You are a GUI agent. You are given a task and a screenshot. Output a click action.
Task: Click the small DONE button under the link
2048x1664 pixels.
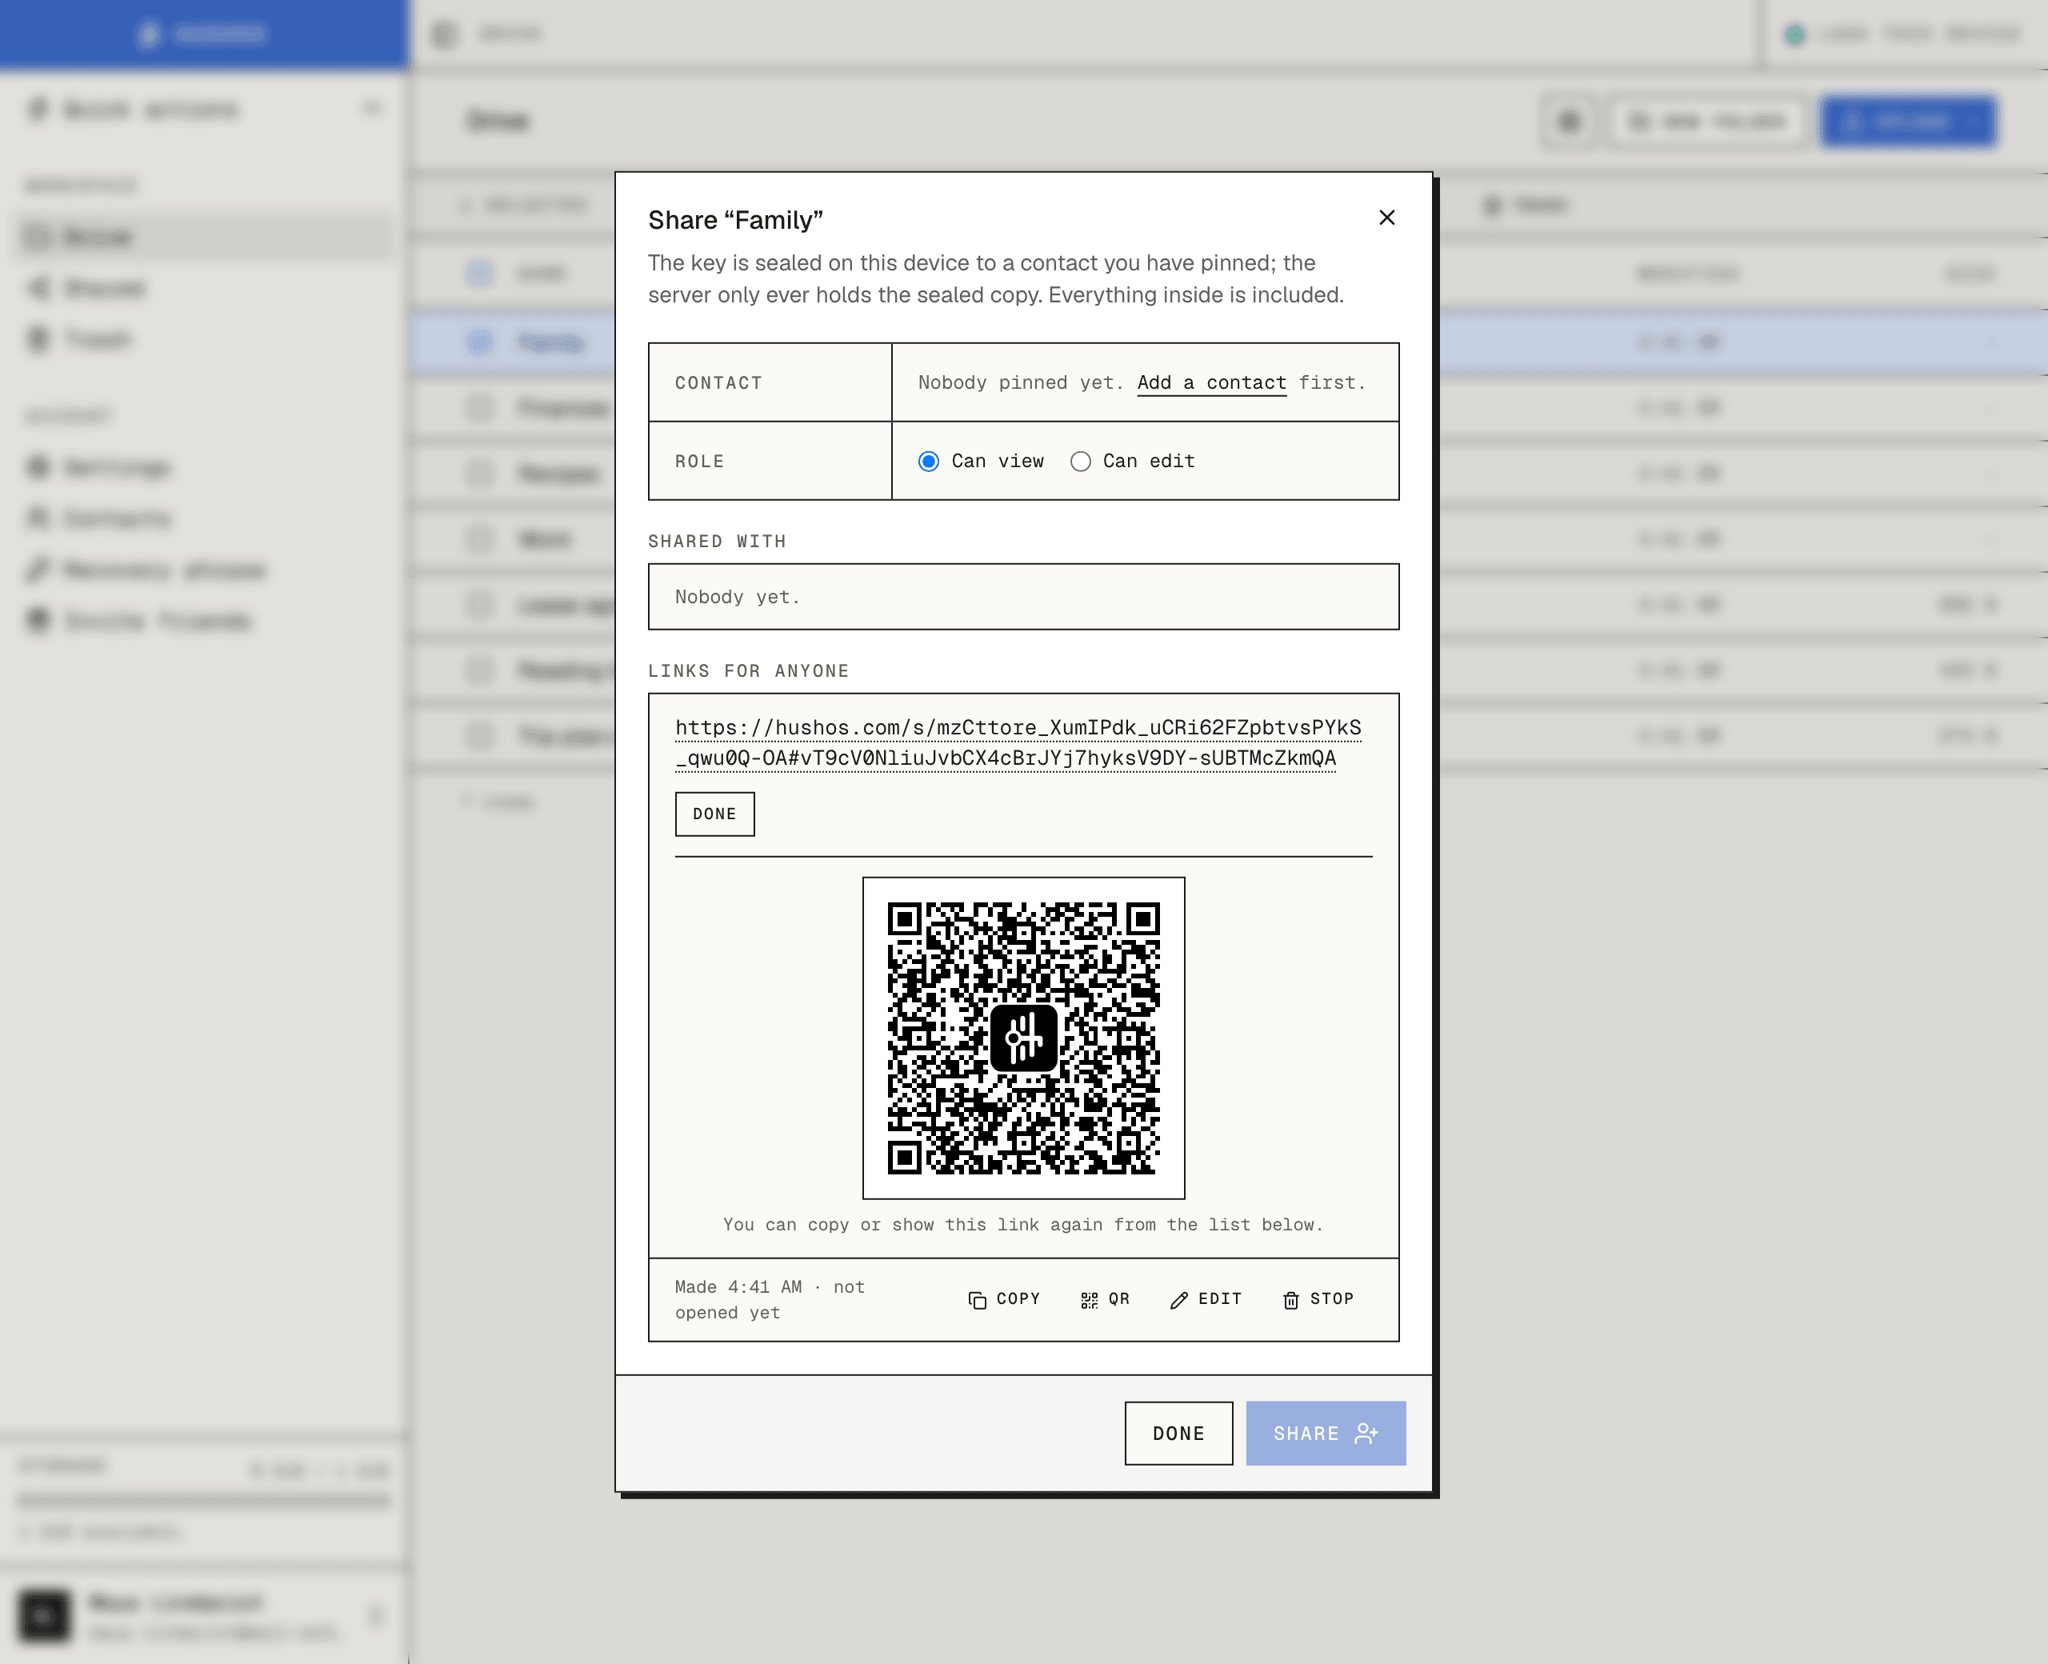click(714, 814)
